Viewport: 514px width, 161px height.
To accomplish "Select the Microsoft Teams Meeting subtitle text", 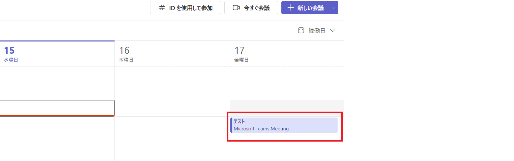I will pyautogui.click(x=261, y=129).
